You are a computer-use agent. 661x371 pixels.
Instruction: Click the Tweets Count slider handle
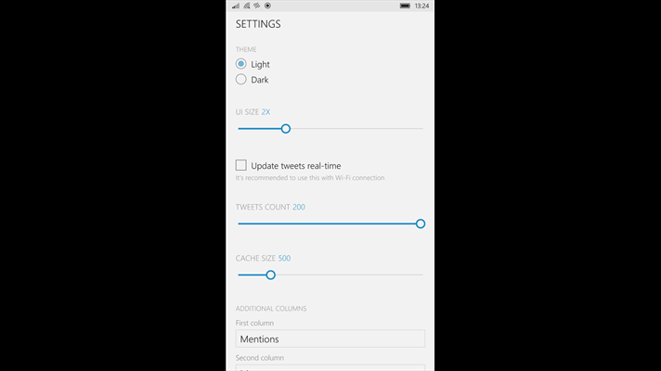(421, 224)
